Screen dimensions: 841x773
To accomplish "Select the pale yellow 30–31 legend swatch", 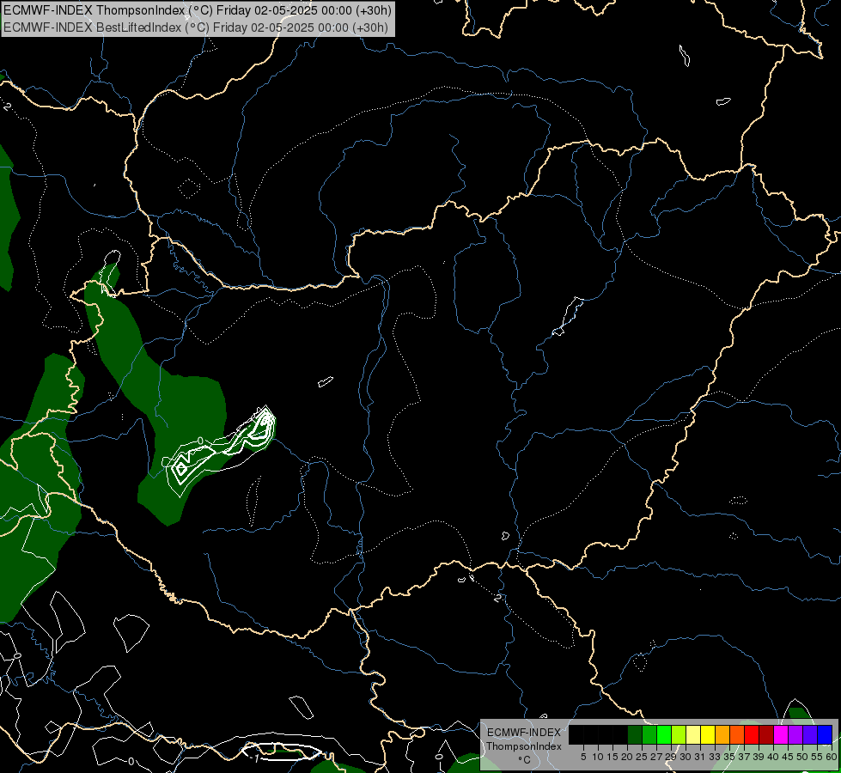I will pyautogui.click(x=693, y=735).
